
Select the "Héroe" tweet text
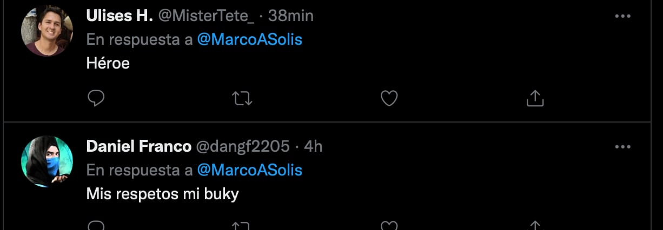(x=108, y=64)
